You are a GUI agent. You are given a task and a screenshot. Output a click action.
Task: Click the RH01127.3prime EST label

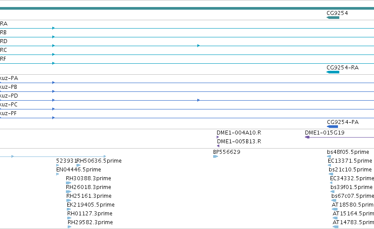click(x=90, y=214)
